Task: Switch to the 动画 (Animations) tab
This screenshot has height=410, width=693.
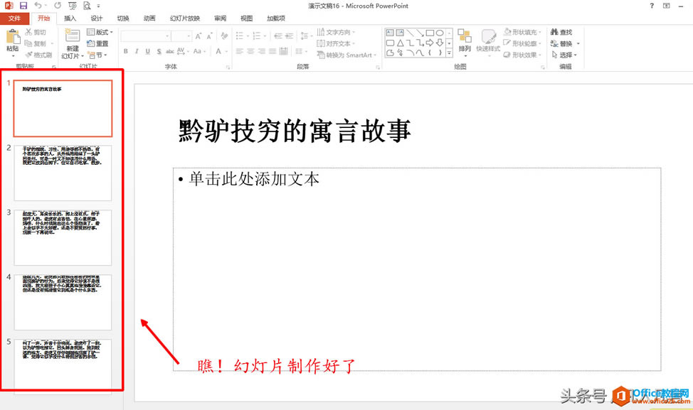Action: coord(149,18)
